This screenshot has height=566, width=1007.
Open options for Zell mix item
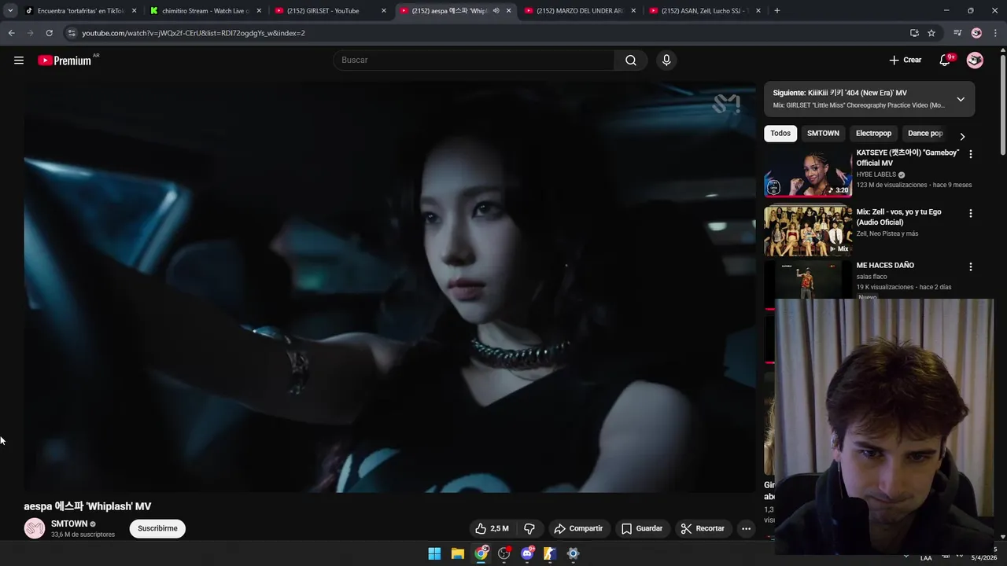tap(970, 213)
